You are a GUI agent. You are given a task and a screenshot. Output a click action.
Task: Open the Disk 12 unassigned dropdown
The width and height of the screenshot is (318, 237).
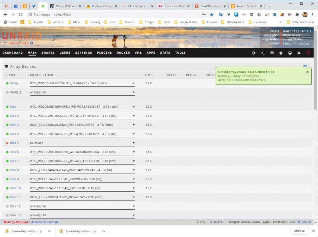tap(82, 207)
